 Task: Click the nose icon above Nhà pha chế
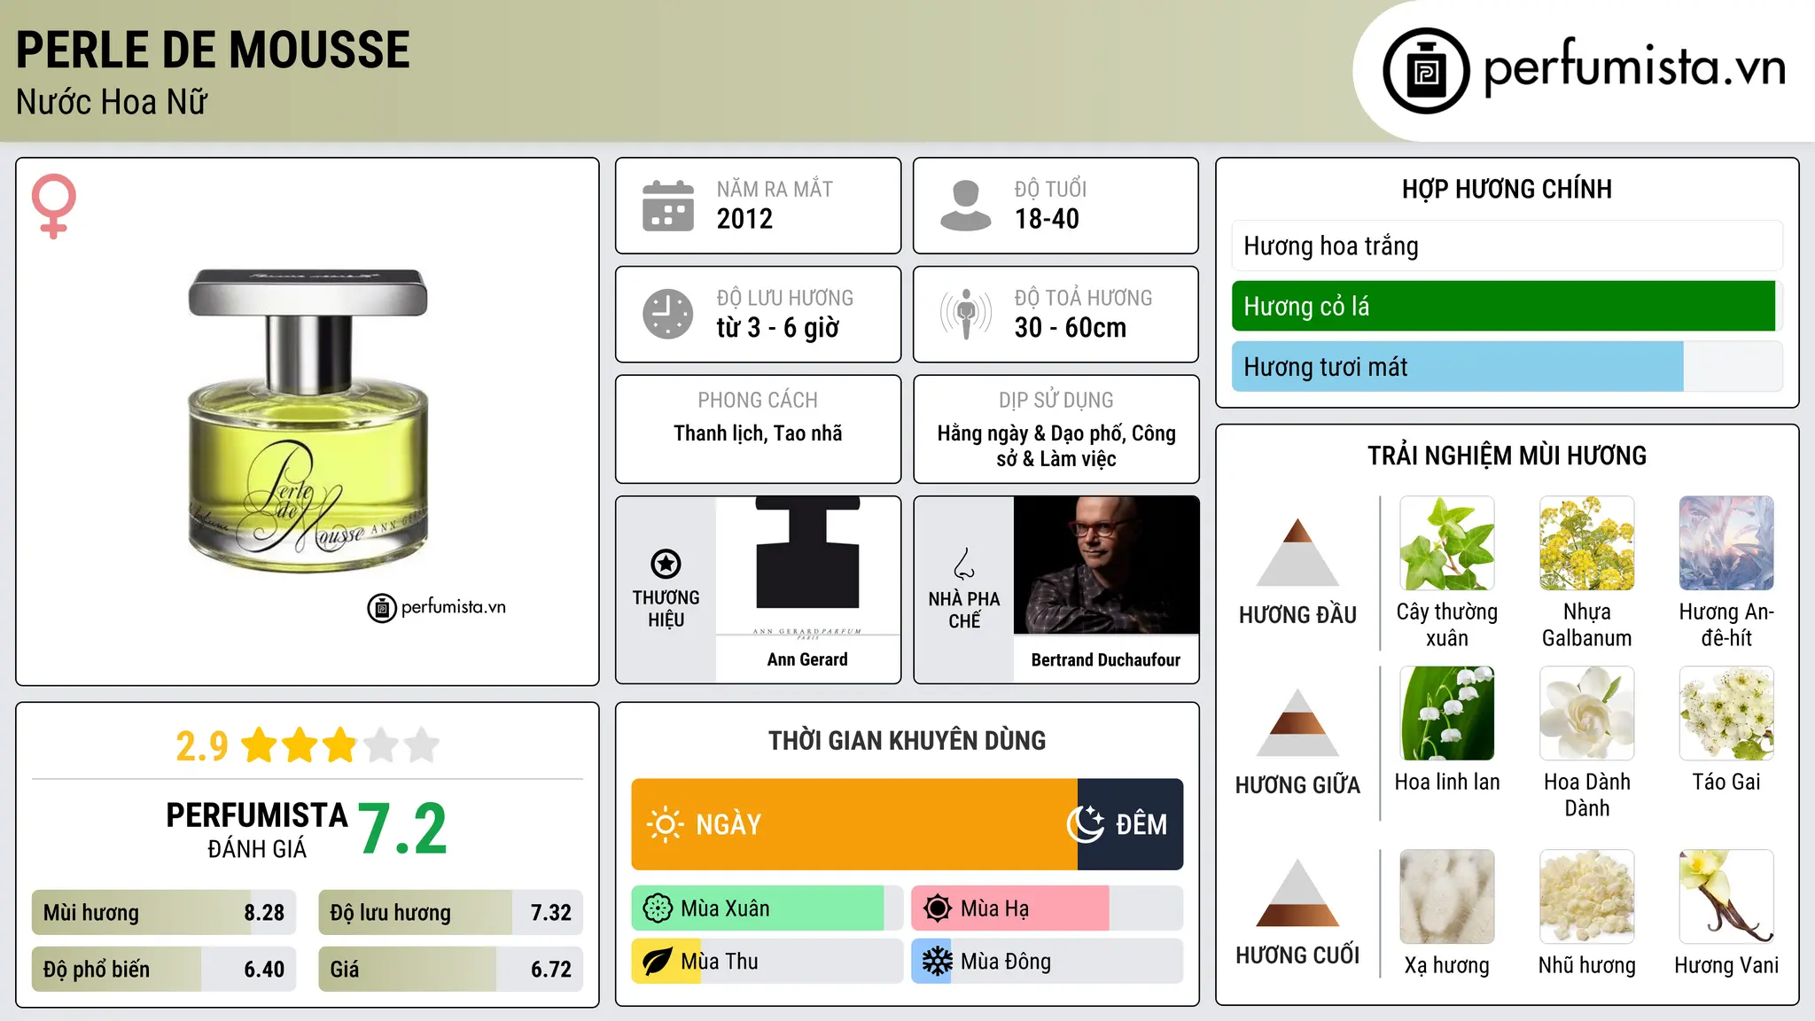point(964,564)
